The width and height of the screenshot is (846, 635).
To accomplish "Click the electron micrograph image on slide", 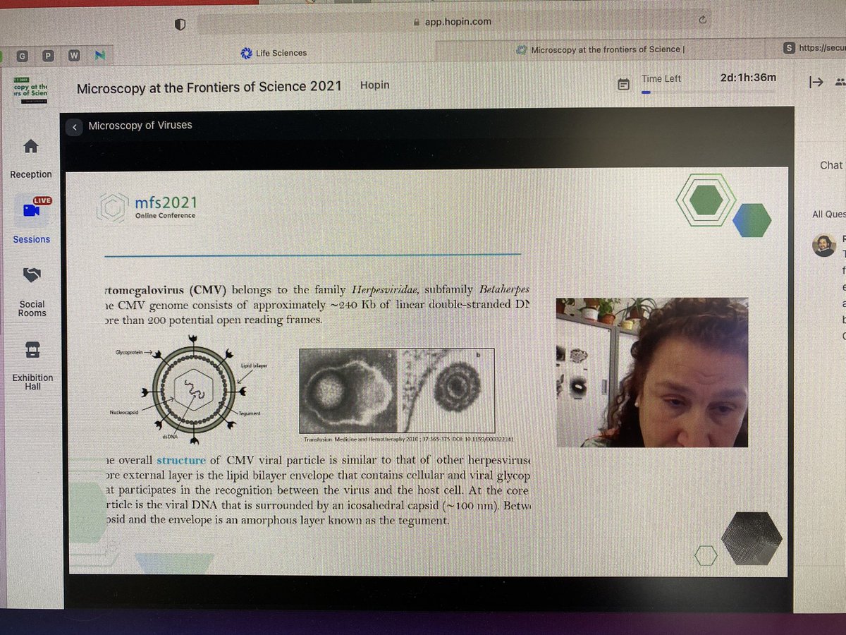I will coord(397,389).
